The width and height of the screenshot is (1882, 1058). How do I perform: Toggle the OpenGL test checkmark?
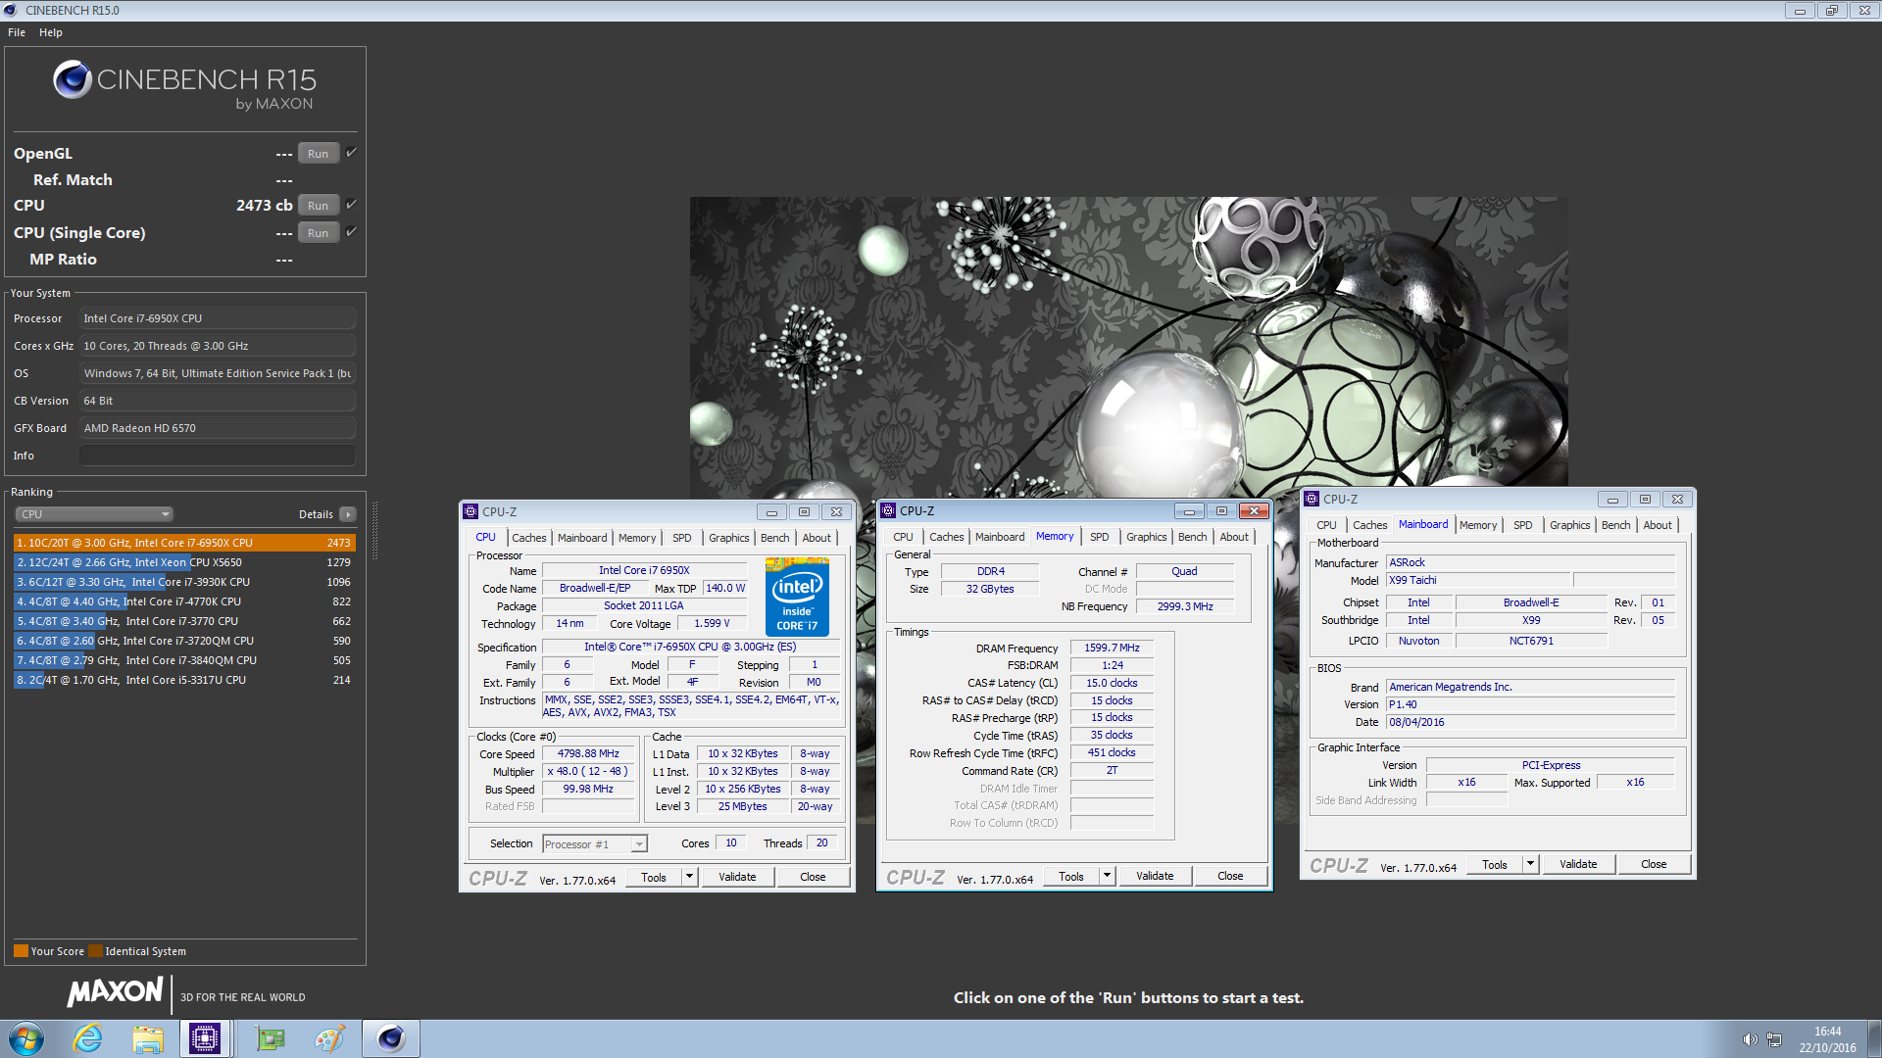(x=351, y=153)
